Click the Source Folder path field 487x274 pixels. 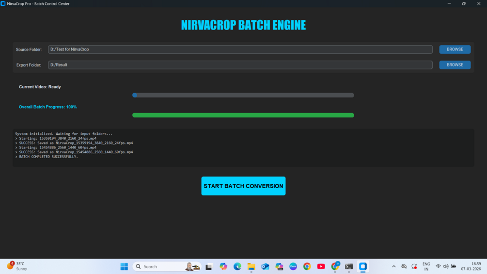pyautogui.click(x=240, y=49)
